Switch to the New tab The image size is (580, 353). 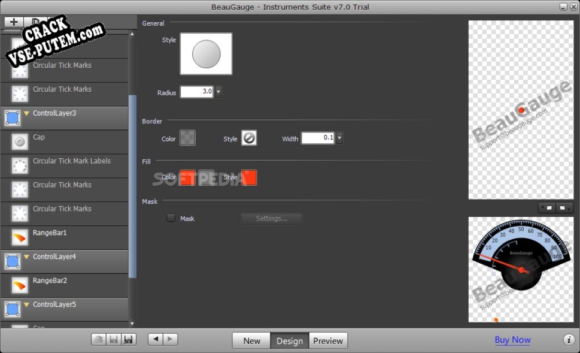pyautogui.click(x=251, y=341)
